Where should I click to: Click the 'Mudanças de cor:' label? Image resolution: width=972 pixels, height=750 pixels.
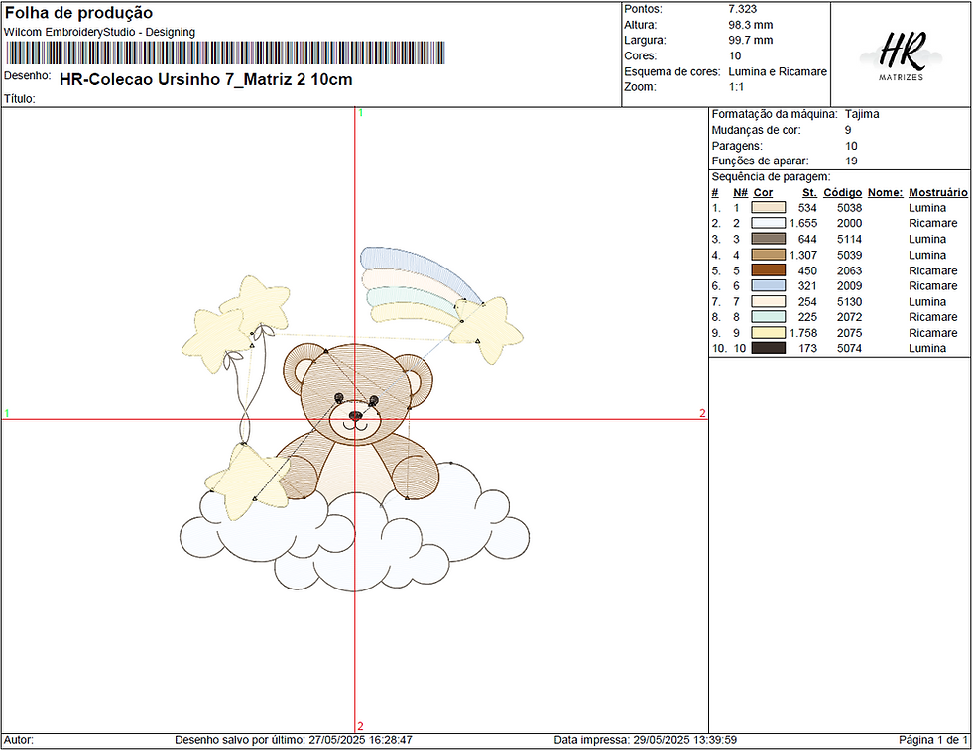pyautogui.click(x=756, y=130)
